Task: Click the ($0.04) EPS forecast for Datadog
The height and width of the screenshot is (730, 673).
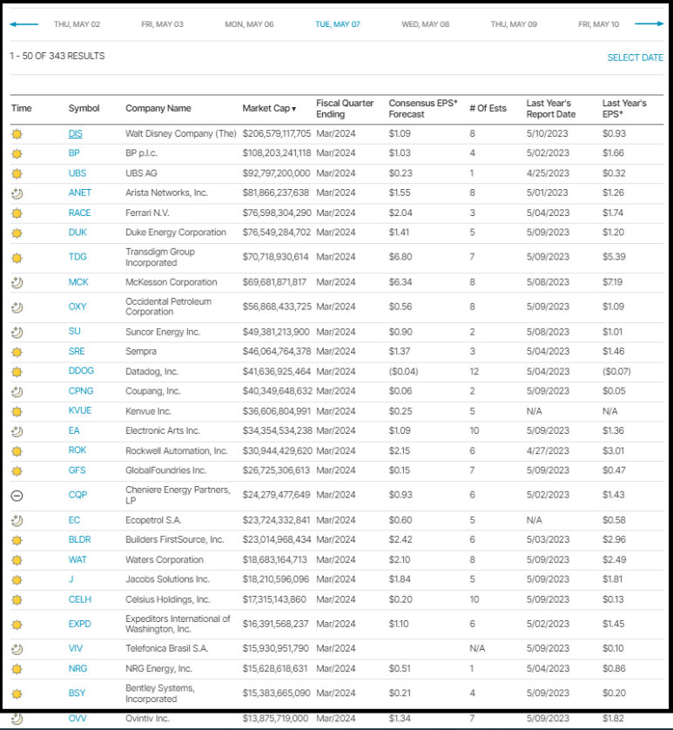Action: click(403, 371)
